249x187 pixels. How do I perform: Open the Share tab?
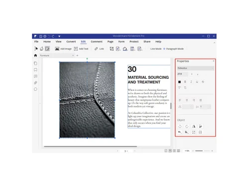coord(147,41)
